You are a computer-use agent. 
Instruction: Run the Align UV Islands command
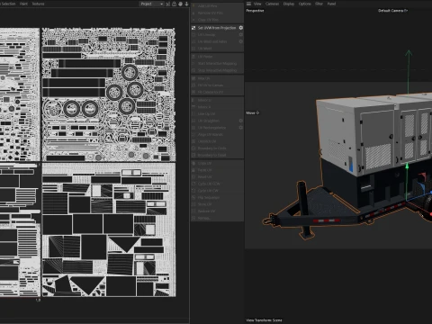pyautogui.click(x=217, y=134)
